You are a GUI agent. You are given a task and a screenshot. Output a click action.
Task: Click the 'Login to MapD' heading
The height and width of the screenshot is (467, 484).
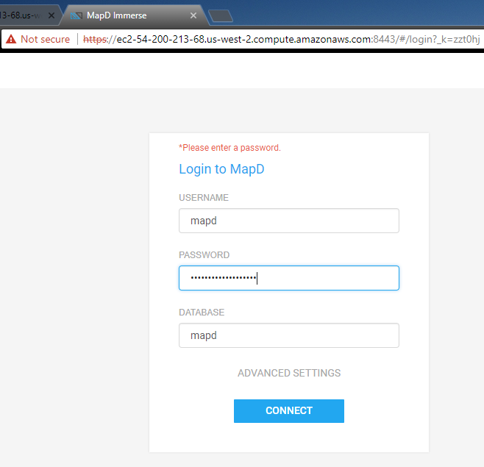[x=221, y=169]
